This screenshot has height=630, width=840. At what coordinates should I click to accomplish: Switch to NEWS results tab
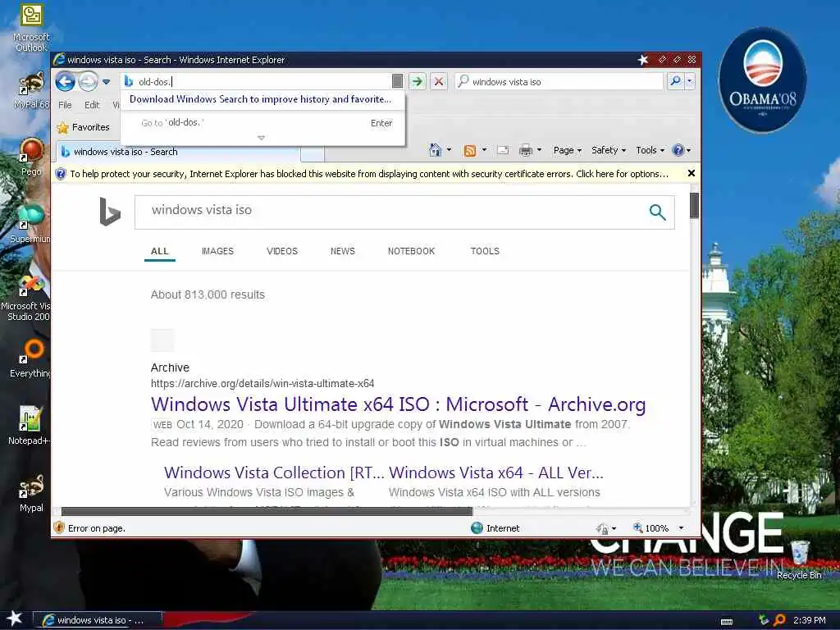click(342, 251)
